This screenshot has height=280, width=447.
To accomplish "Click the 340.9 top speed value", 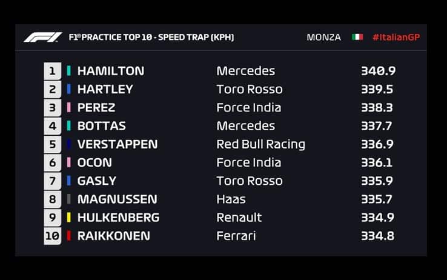I will 378,71.
